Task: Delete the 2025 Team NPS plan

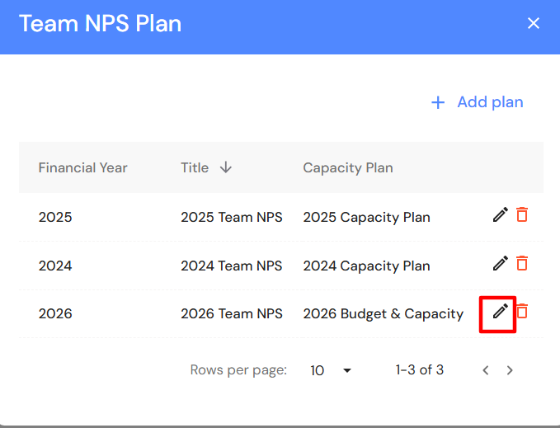Action: click(x=522, y=215)
